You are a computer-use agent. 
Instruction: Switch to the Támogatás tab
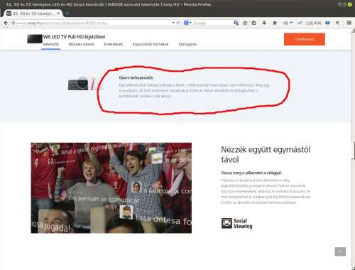pos(187,44)
